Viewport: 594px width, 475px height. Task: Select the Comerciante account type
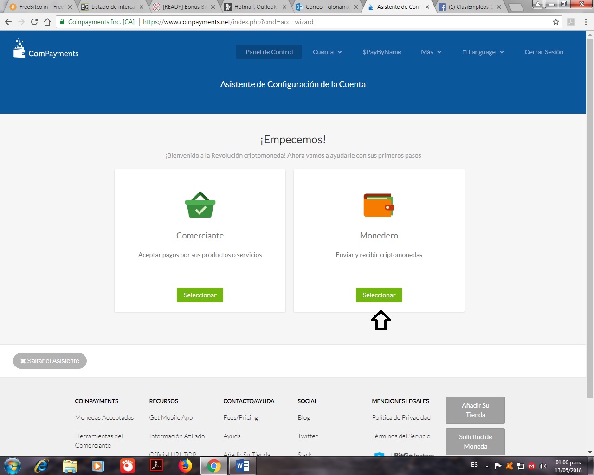(200, 295)
